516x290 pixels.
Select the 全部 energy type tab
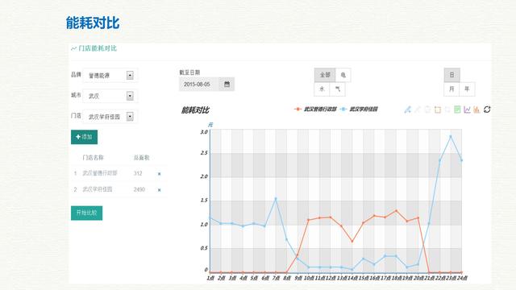pyautogui.click(x=325, y=75)
